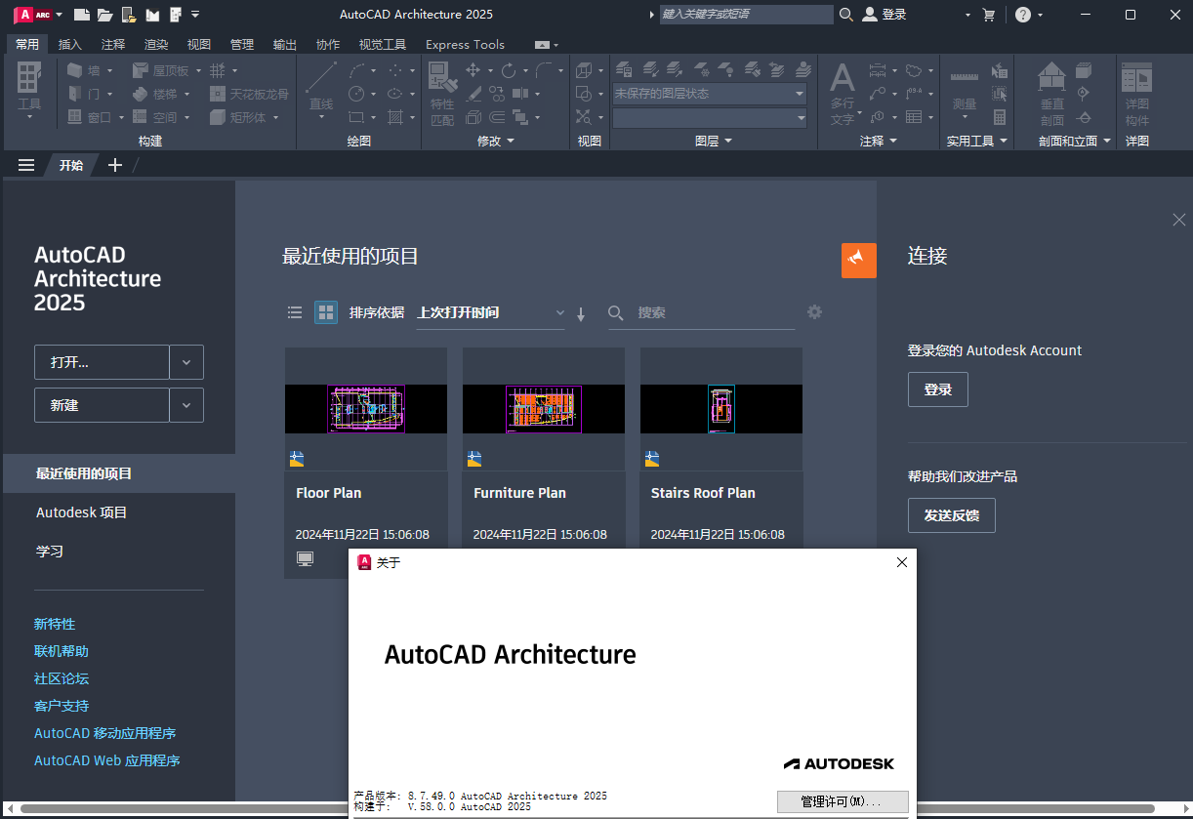Click the shopping cart icon in title bar

989,15
